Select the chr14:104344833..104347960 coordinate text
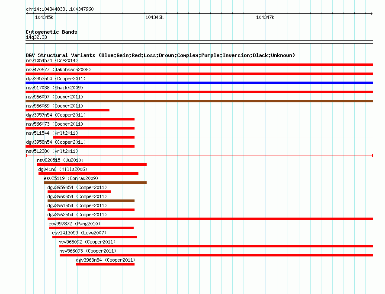The width and height of the screenshot is (385, 294). [60, 9]
